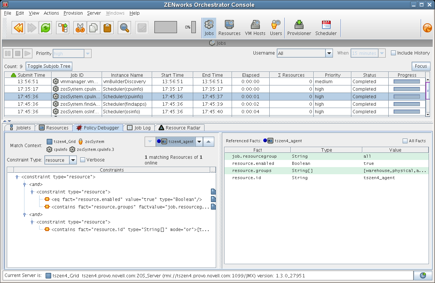Click the resume (play) job control button

click(27, 53)
